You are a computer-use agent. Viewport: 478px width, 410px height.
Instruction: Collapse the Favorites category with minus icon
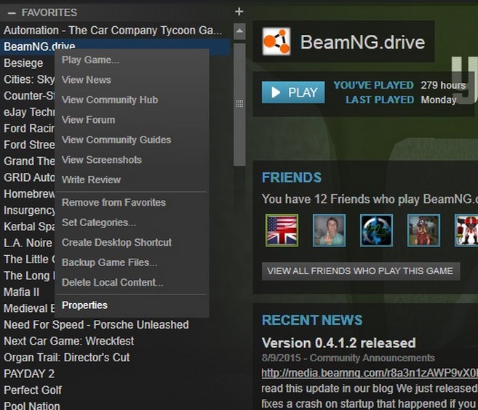click(x=12, y=13)
